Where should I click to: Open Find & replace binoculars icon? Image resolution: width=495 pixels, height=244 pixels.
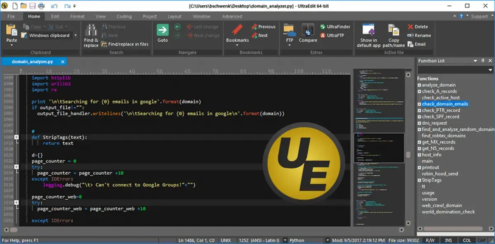coord(91,30)
